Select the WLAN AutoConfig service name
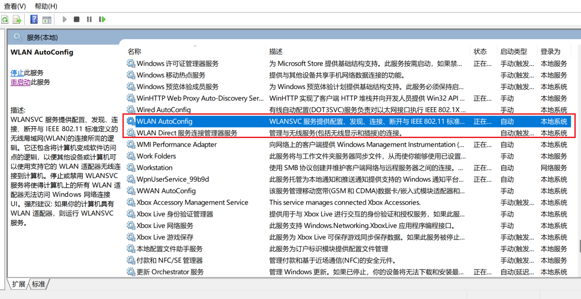The image size is (581, 299). (x=165, y=121)
